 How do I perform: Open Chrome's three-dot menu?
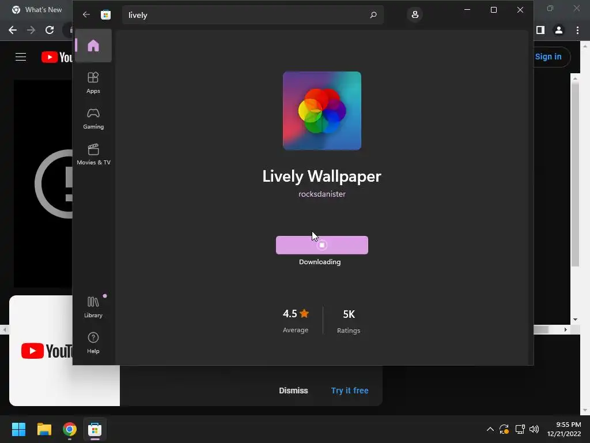point(577,30)
